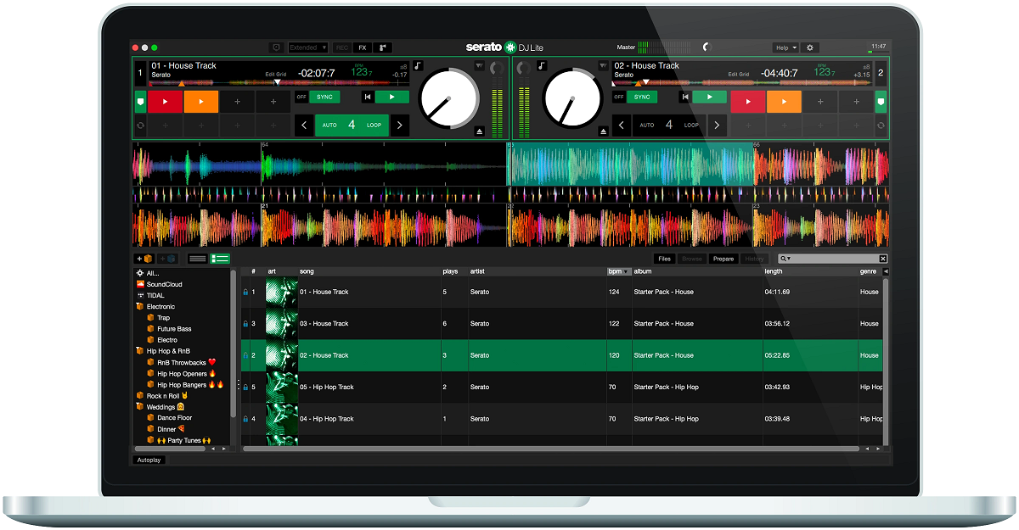Open the Files panel tab
The image size is (1019, 530).
(x=664, y=259)
